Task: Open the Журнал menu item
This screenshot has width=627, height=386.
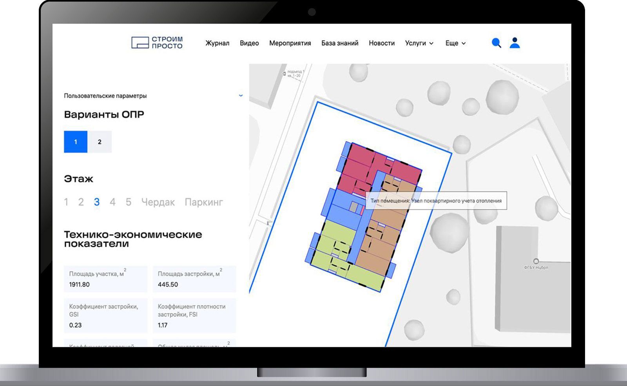Action: point(217,43)
